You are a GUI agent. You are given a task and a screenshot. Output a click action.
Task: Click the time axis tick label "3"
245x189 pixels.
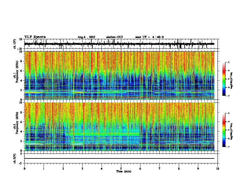[x=82, y=169]
